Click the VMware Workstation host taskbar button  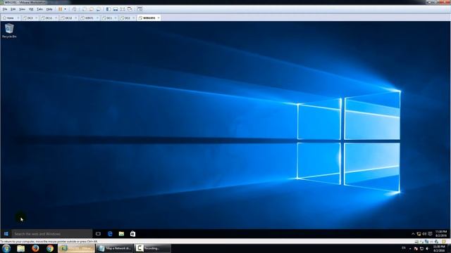pyautogui.click(x=76, y=248)
